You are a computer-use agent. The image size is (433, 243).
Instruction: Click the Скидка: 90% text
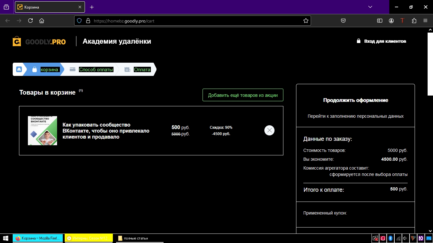(x=221, y=128)
